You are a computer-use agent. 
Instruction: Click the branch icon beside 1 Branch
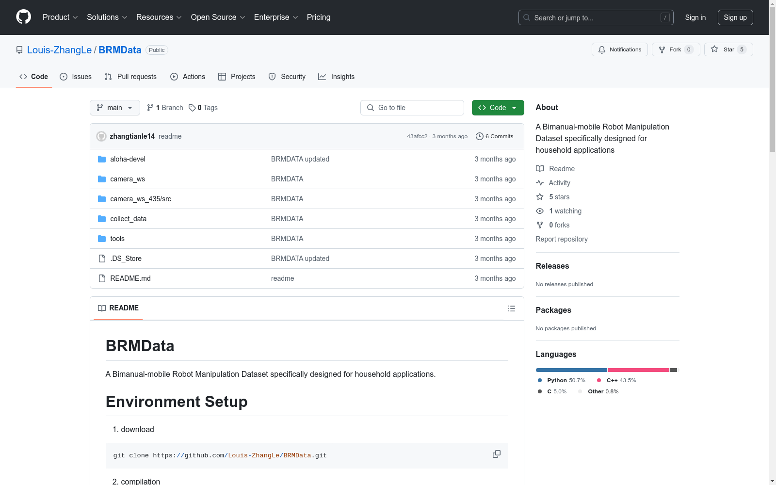click(x=150, y=108)
